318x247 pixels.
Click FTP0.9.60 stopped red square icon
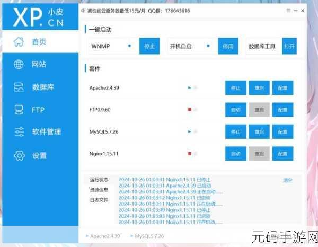[189, 110]
